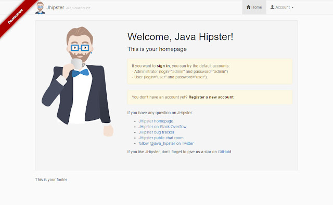
Task: Click the house icon beside Home
Action: point(248,7)
